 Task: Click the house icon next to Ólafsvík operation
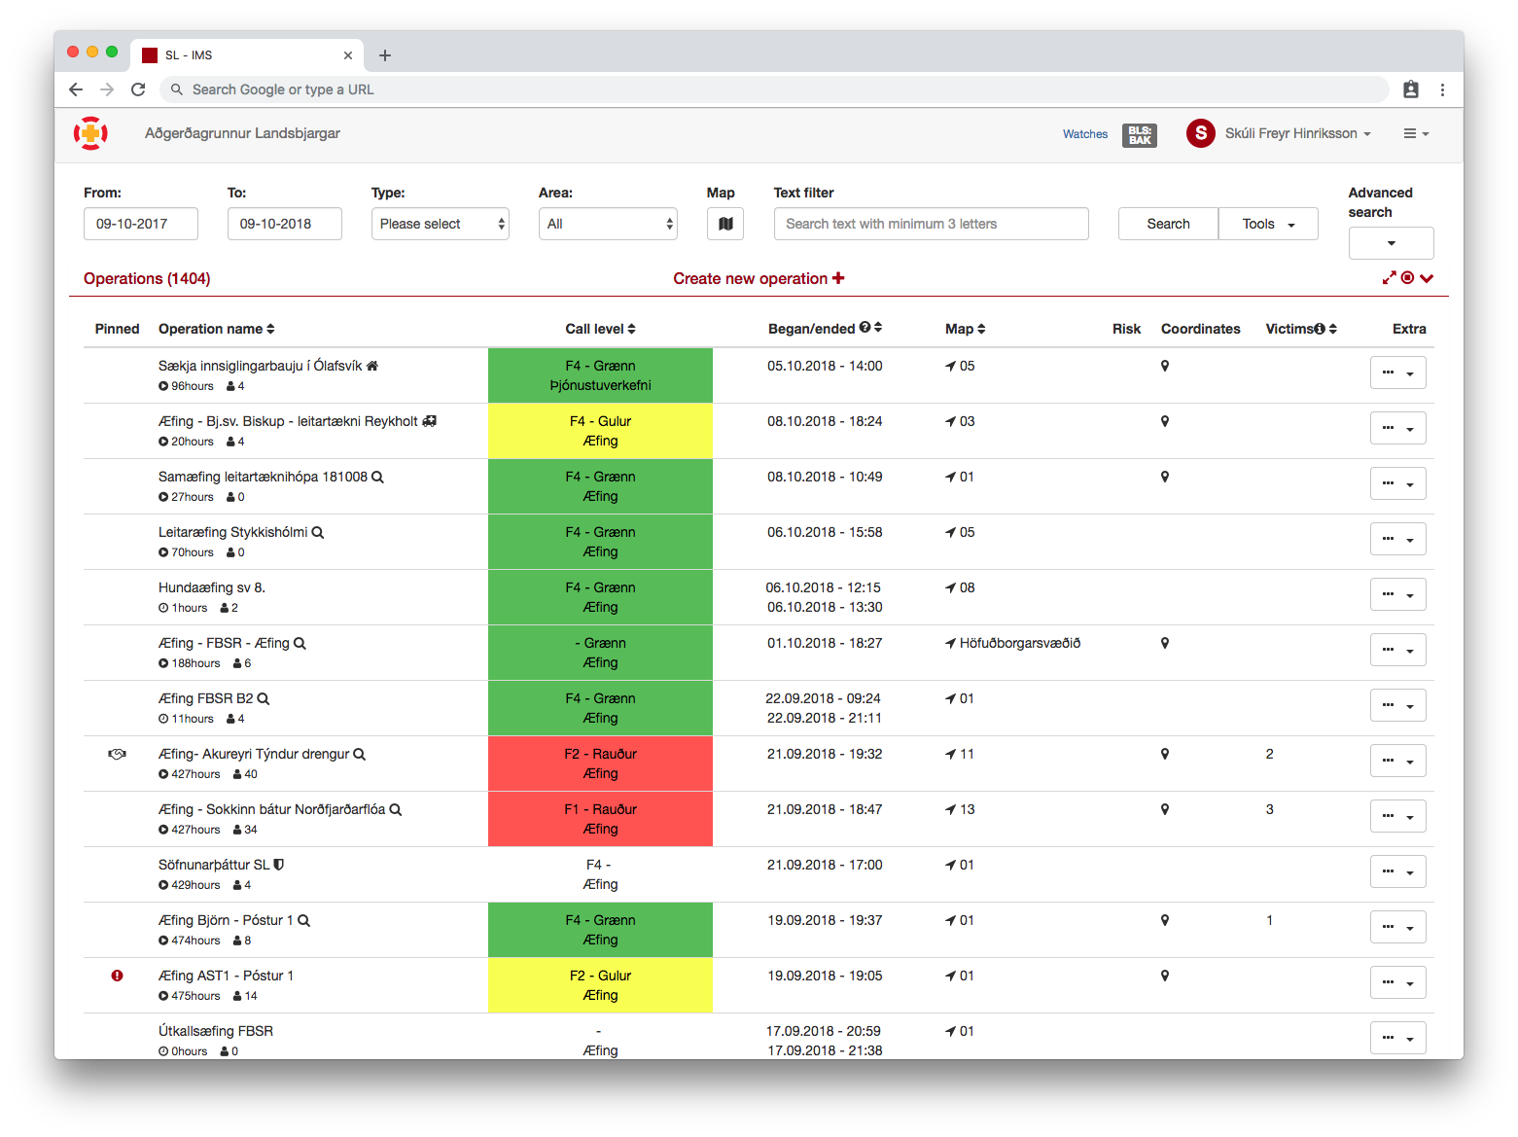(372, 366)
